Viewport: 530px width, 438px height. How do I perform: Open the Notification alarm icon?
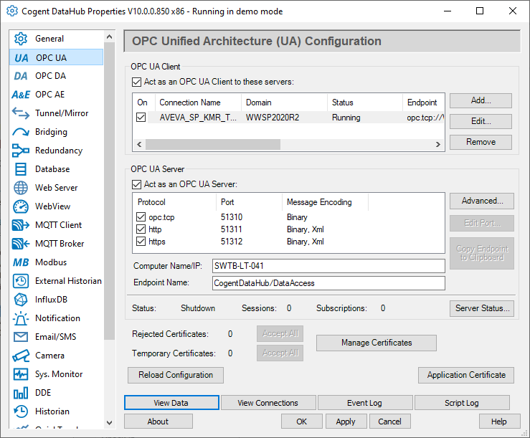tap(21, 318)
